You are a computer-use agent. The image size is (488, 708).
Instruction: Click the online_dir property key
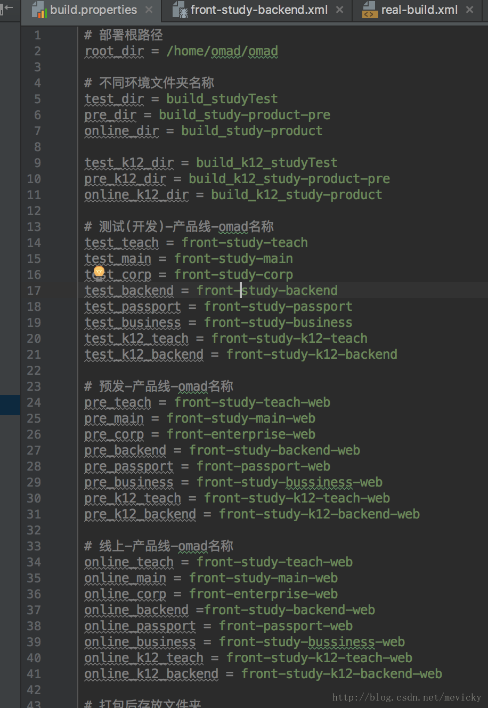121,131
